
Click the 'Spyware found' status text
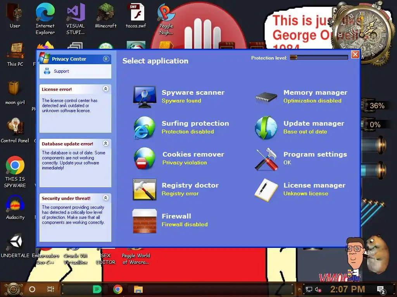[x=181, y=101]
